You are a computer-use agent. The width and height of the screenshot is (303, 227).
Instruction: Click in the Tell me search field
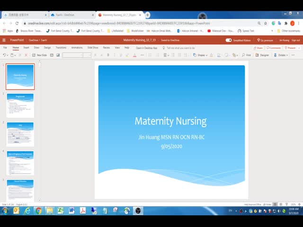click(181, 48)
